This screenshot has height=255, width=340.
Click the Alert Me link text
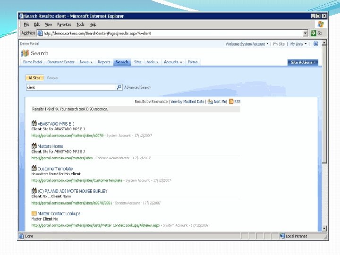[220, 102]
